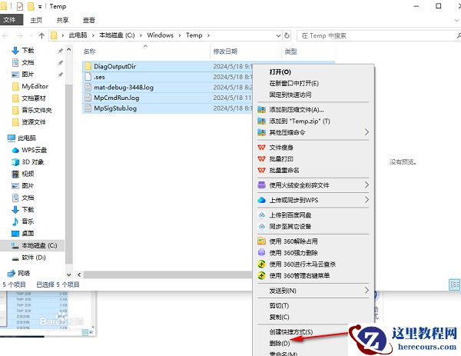Open the quick access toolbar dropdown
Image resolution: width=461 pixels, height=356 pixels.
40,6
